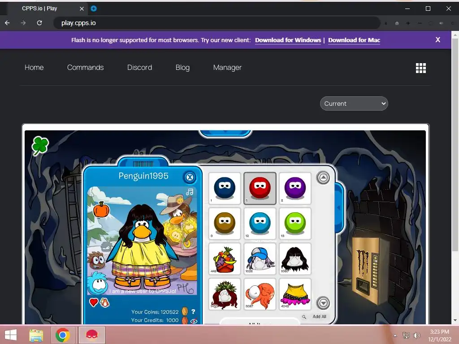The height and width of the screenshot is (344, 459).
Task: Equip the red hair with leaf crown item
Action: [x=225, y=294]
